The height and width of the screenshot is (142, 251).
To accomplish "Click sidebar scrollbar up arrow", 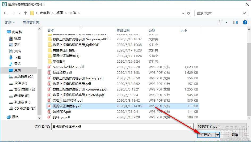I will (x=40, y=29).
